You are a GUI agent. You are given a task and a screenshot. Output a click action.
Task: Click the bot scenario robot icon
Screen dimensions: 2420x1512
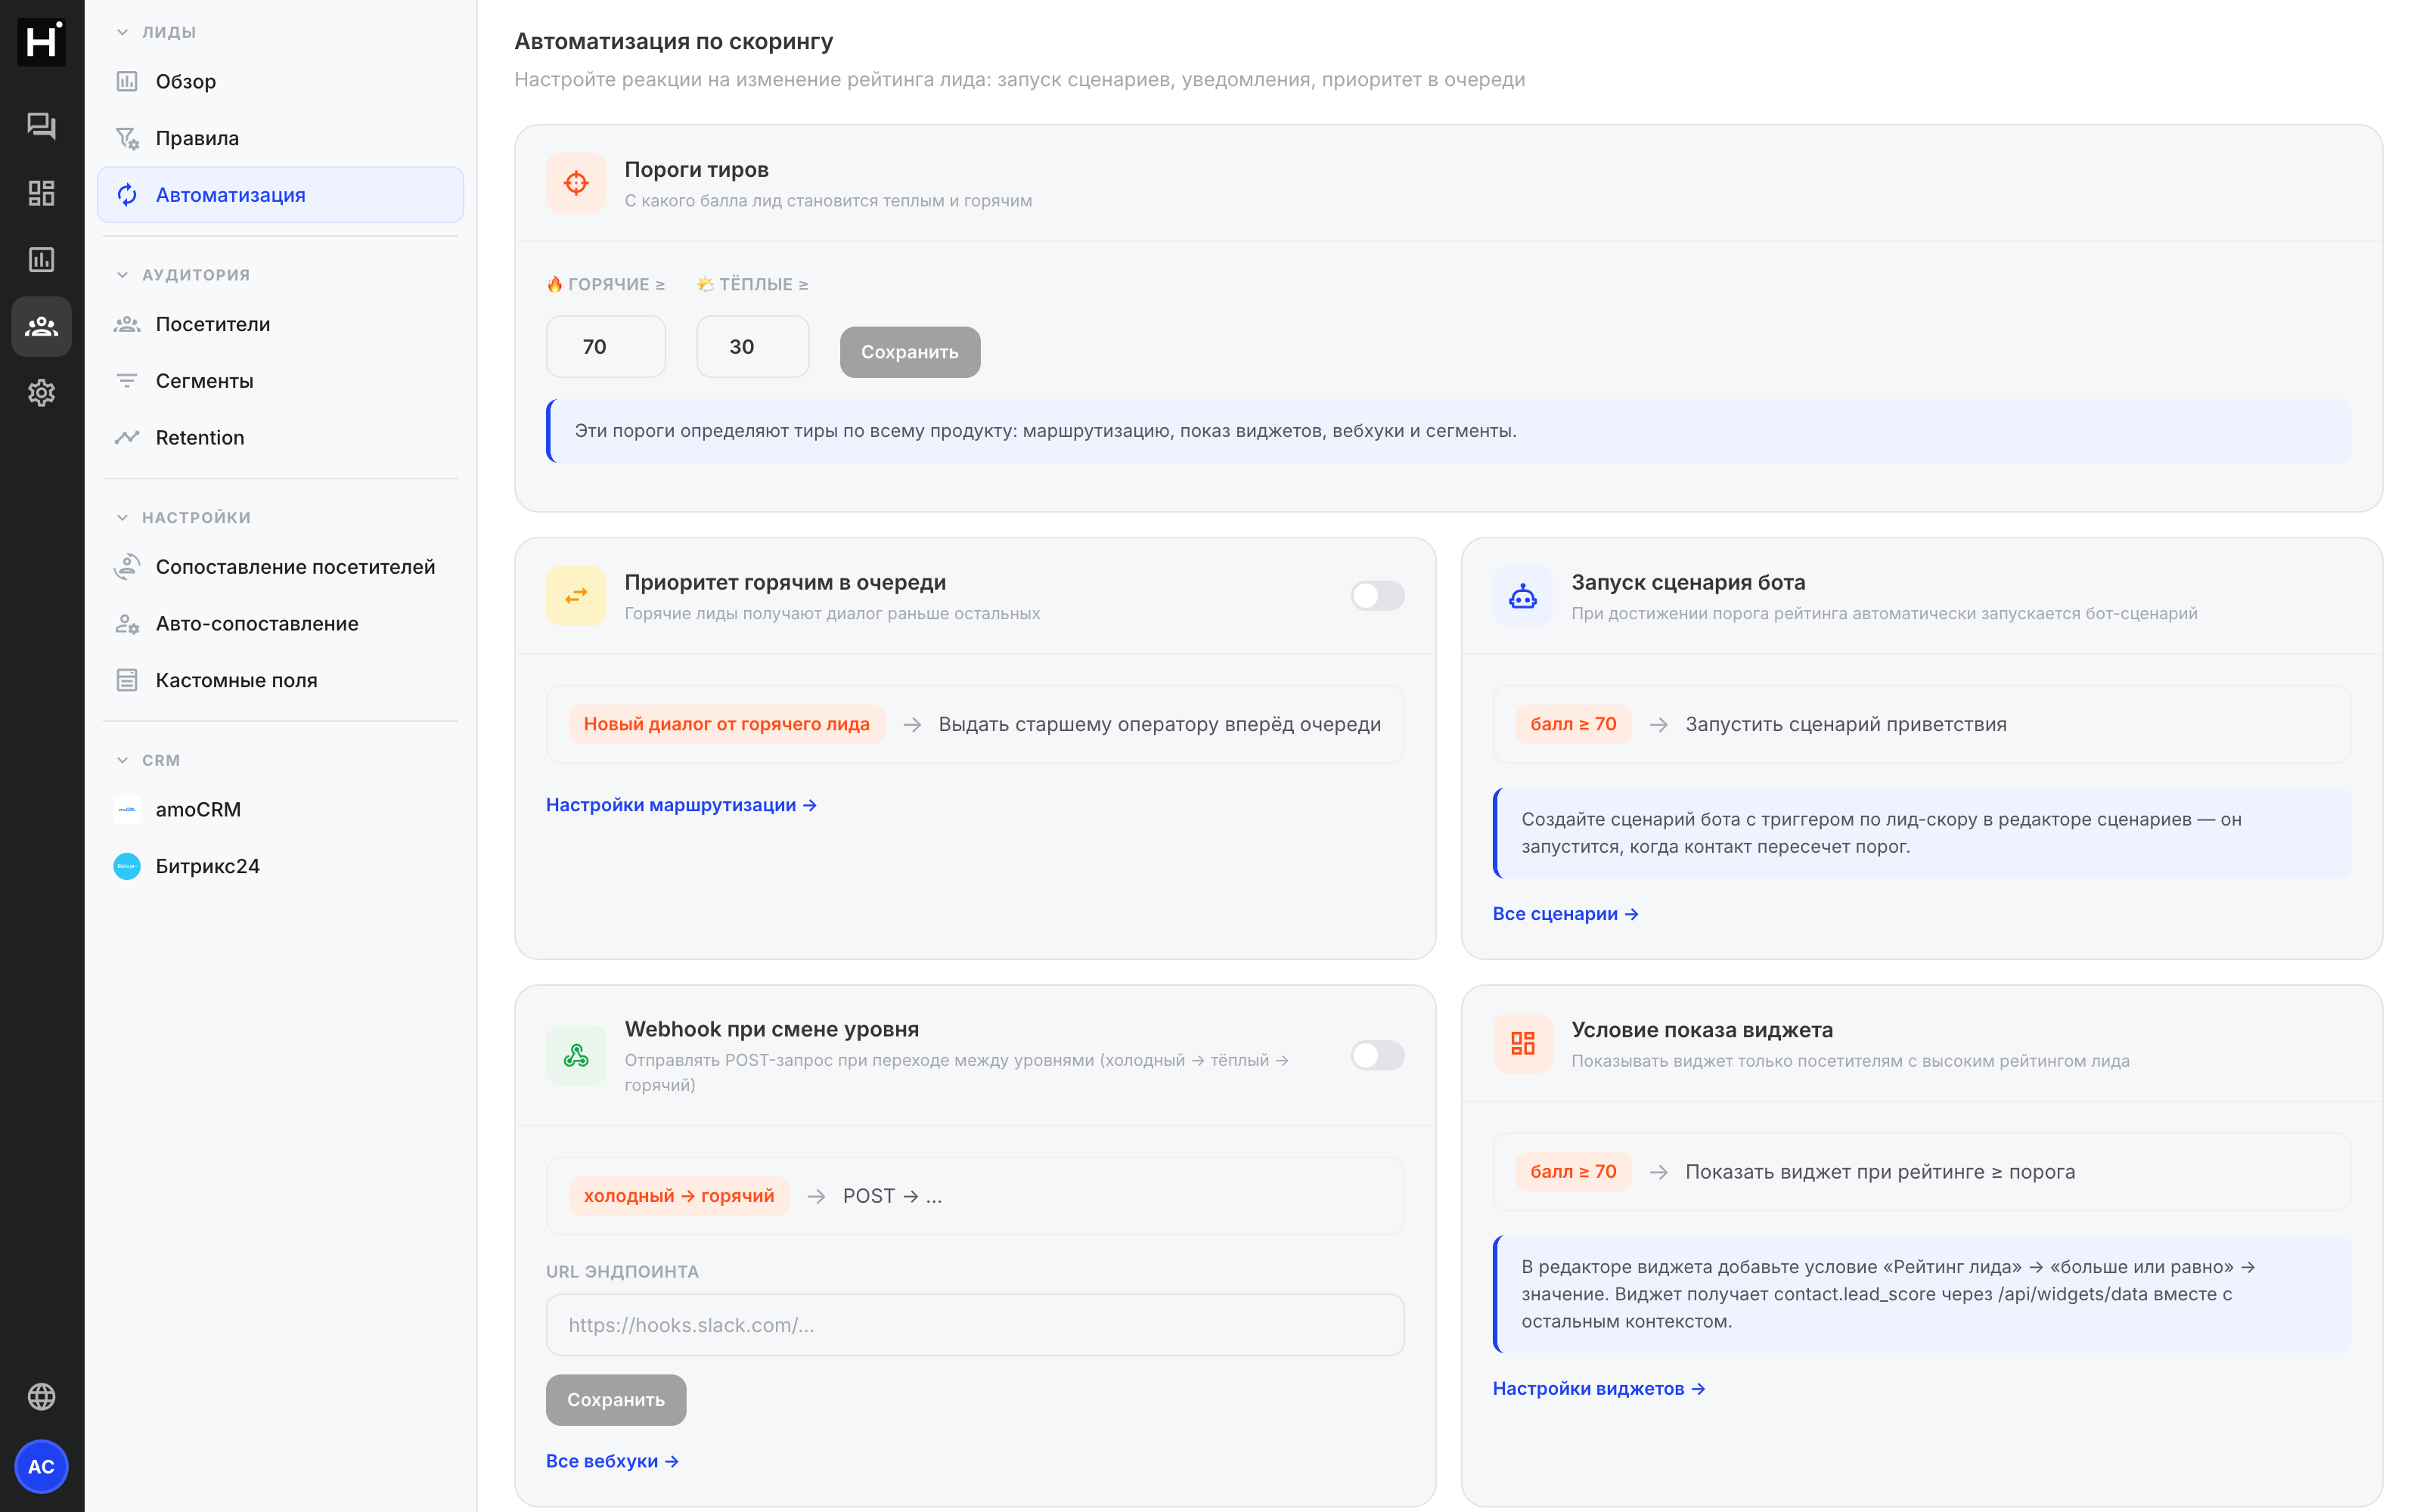point(1523,596)
